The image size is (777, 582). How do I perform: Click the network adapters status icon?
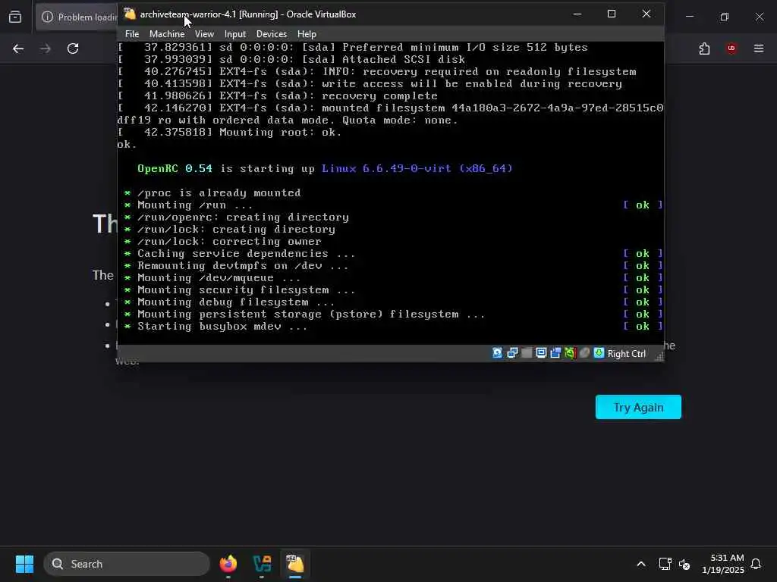512,353
